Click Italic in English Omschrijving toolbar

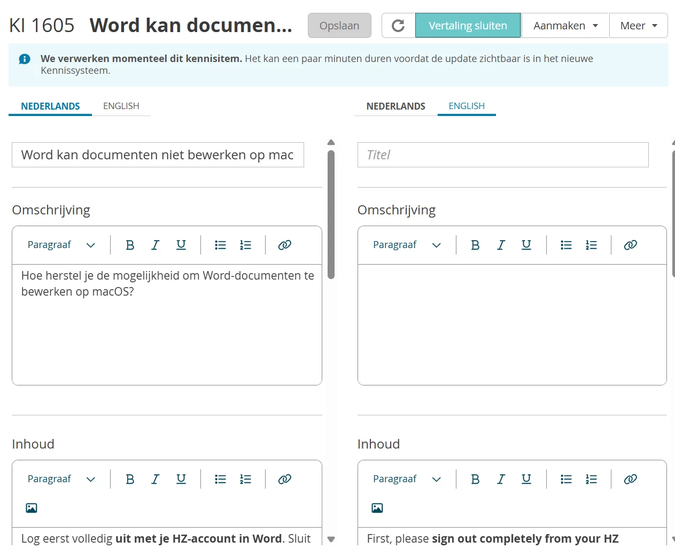pyautogui.click(x=501, y=245)
